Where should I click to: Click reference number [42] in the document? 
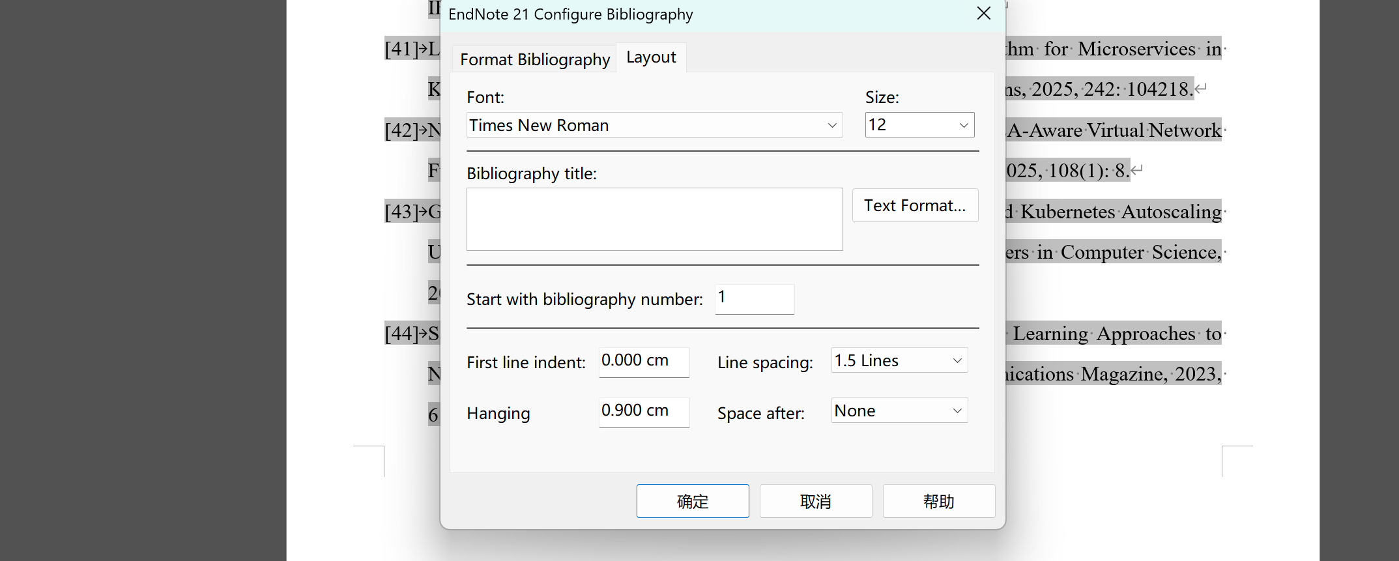point(401,130)
